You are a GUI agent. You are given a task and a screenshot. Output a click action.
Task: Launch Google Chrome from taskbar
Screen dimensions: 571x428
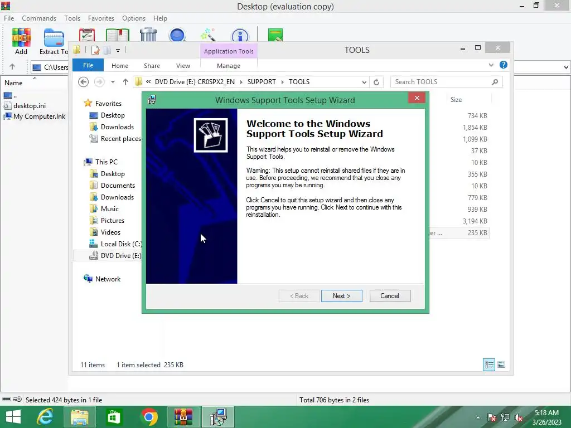click(149, 417)
